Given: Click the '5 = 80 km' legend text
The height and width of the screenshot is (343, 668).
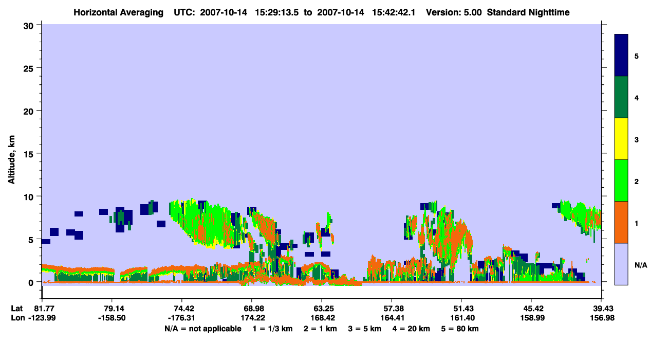Looking at the screenshot, I should [x=460, y=329].
